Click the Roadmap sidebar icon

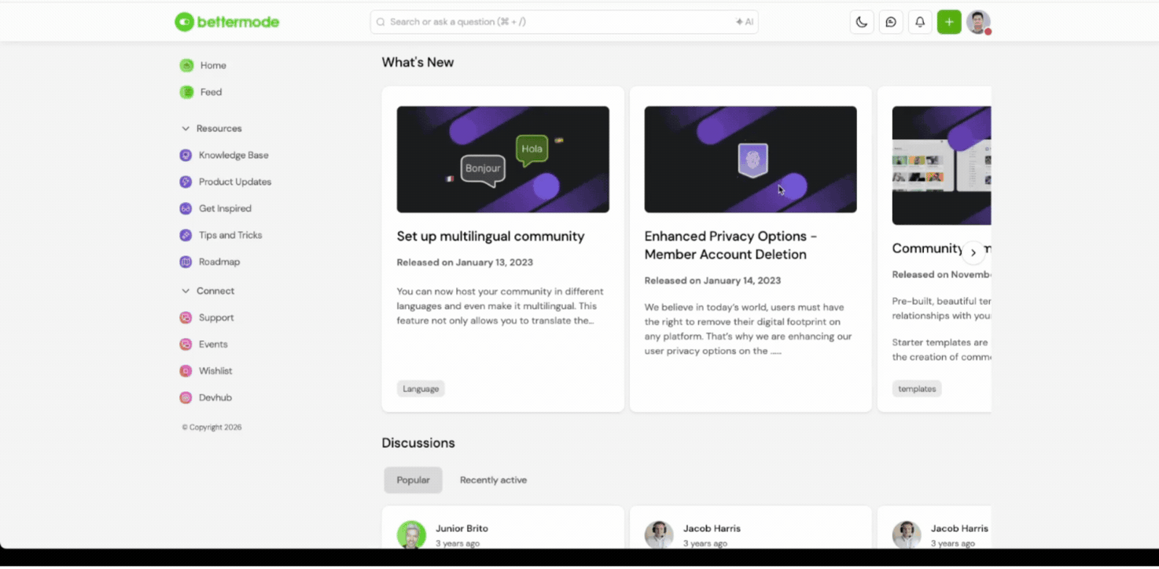point(186,262)
